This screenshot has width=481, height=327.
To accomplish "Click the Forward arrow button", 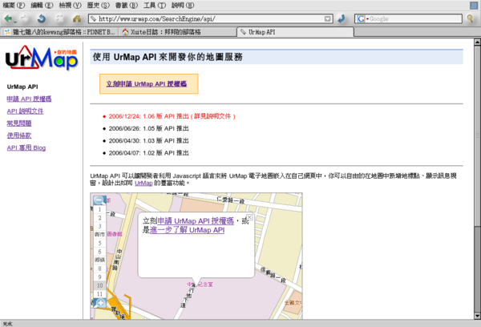I will coord(25,19).
